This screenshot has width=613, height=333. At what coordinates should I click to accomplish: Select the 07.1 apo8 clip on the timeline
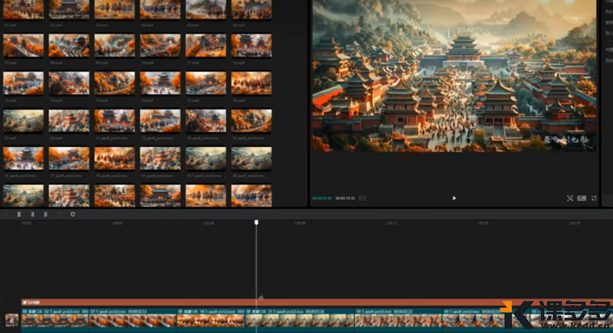132,320
